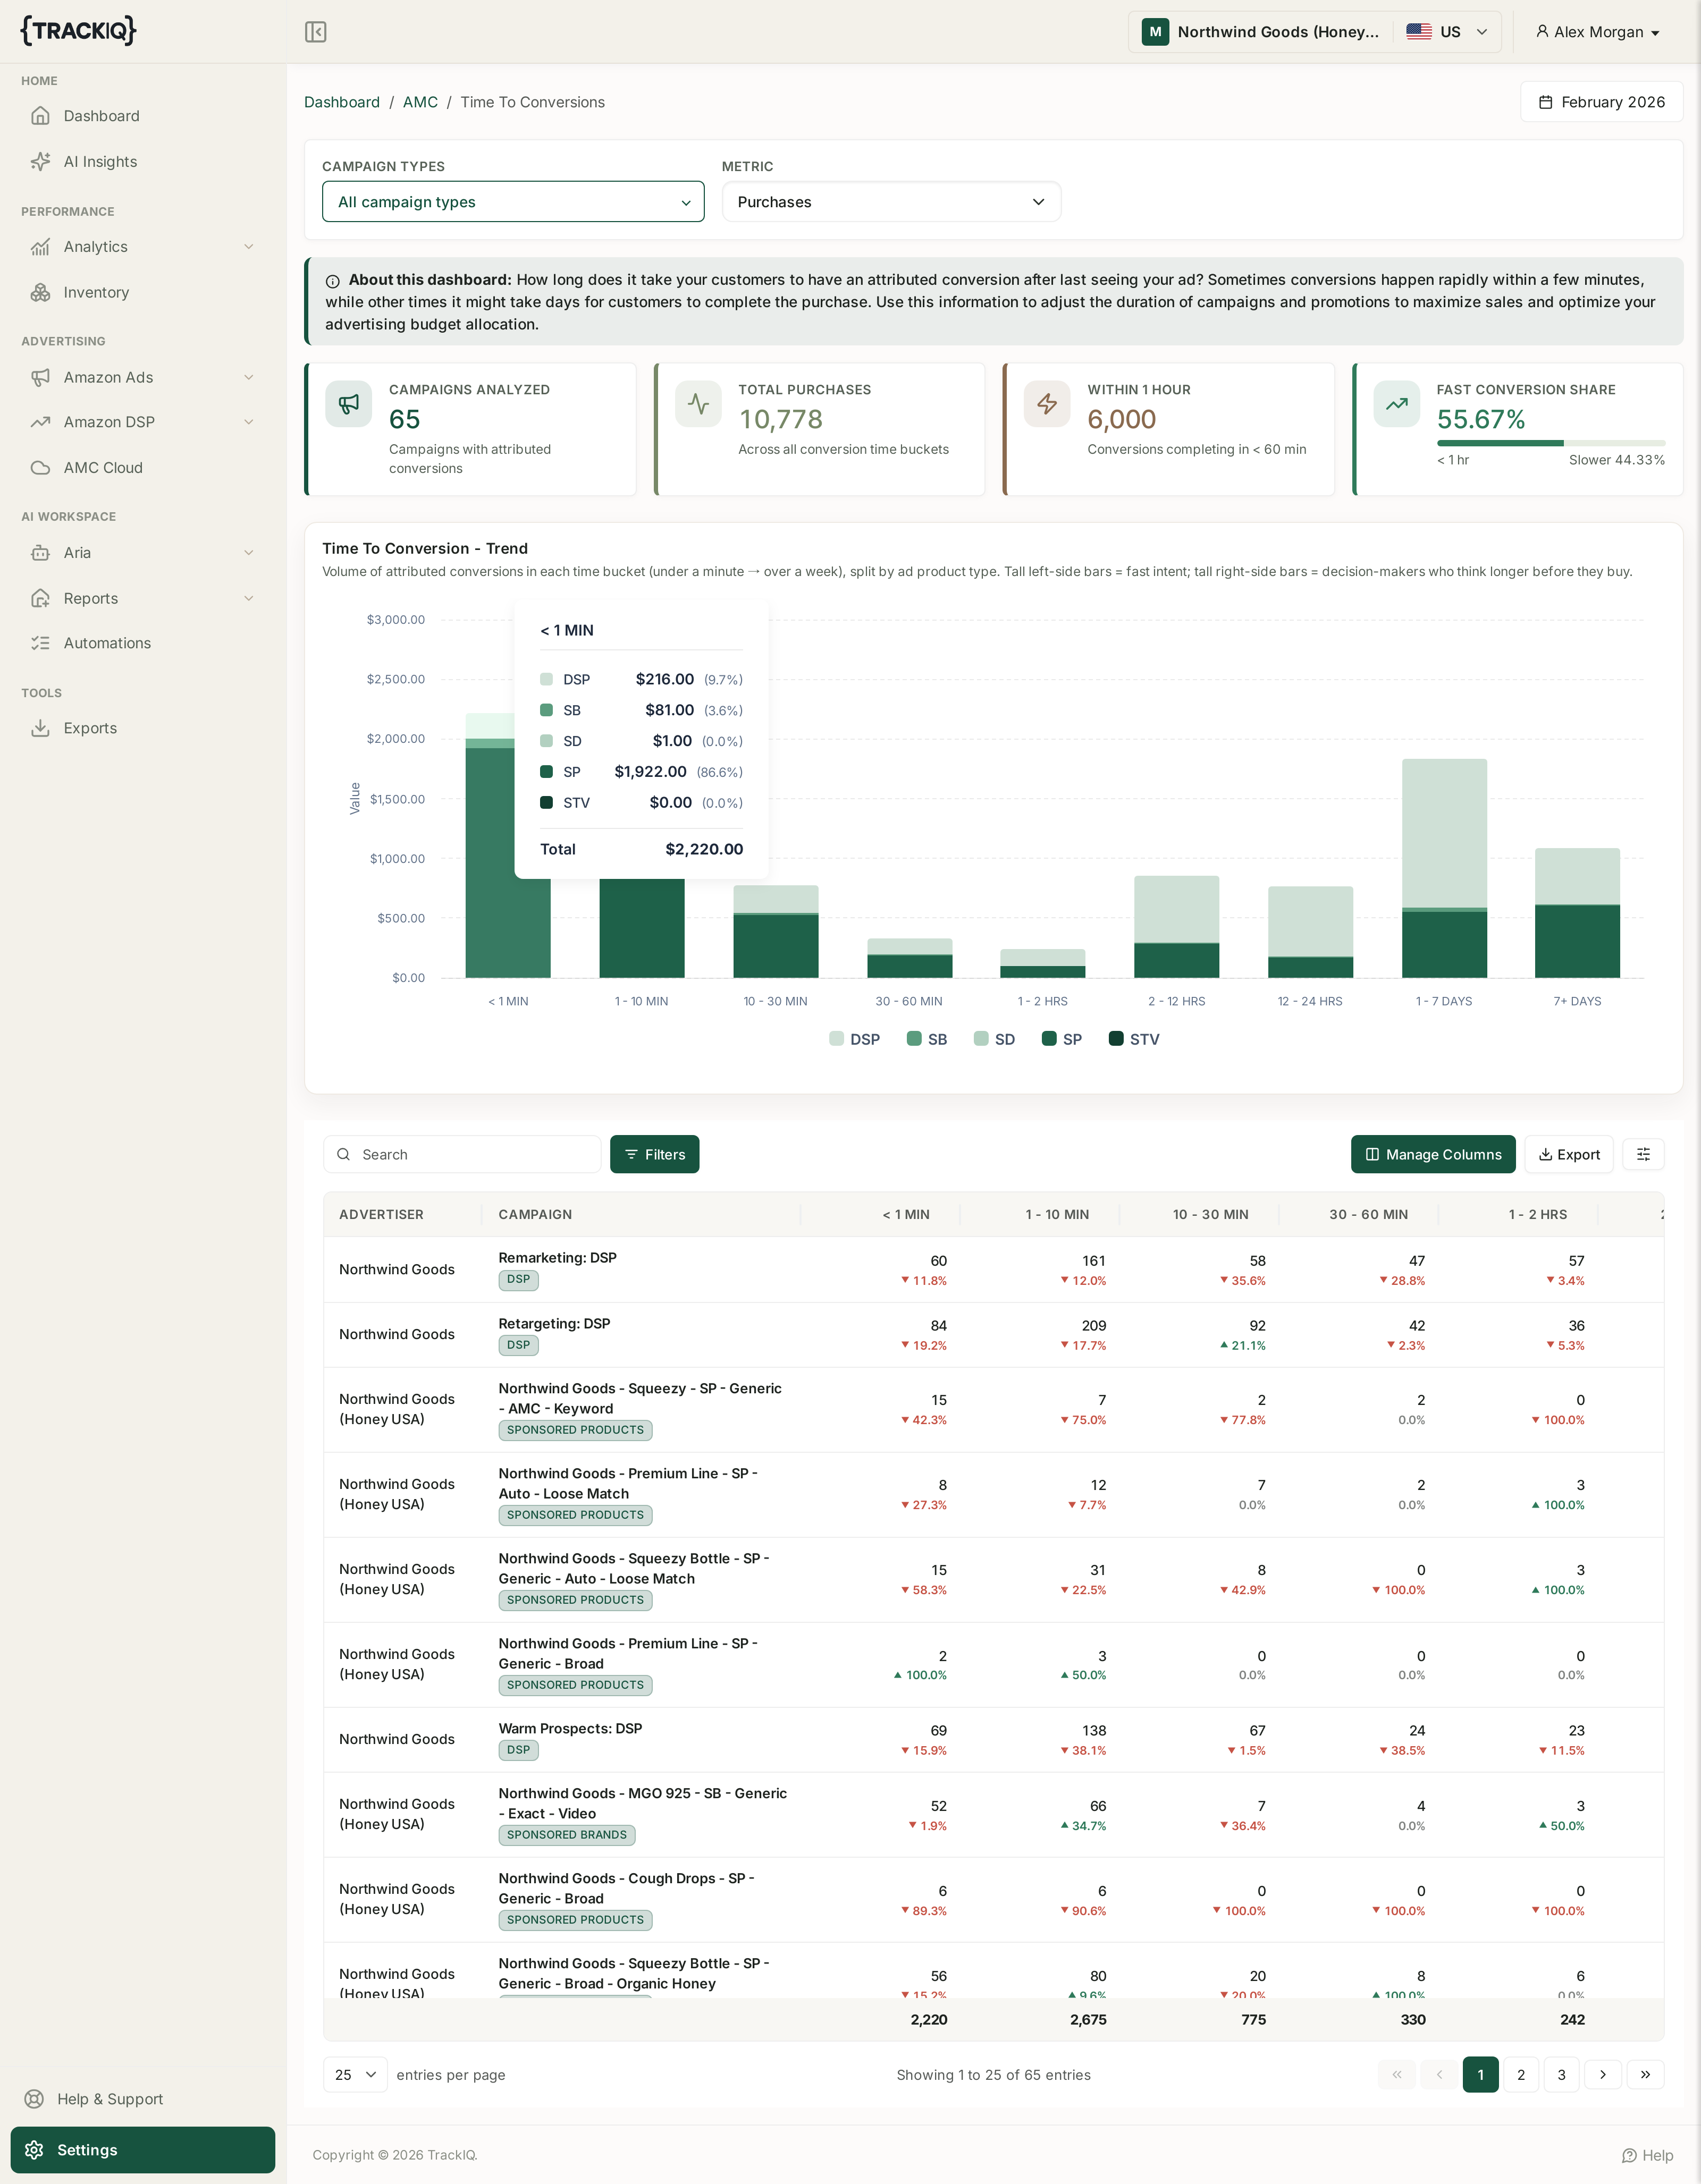Toggle DSP series in chart legend
The height and width of the screenshot is (2184, 1701).
click(855, 1039)
